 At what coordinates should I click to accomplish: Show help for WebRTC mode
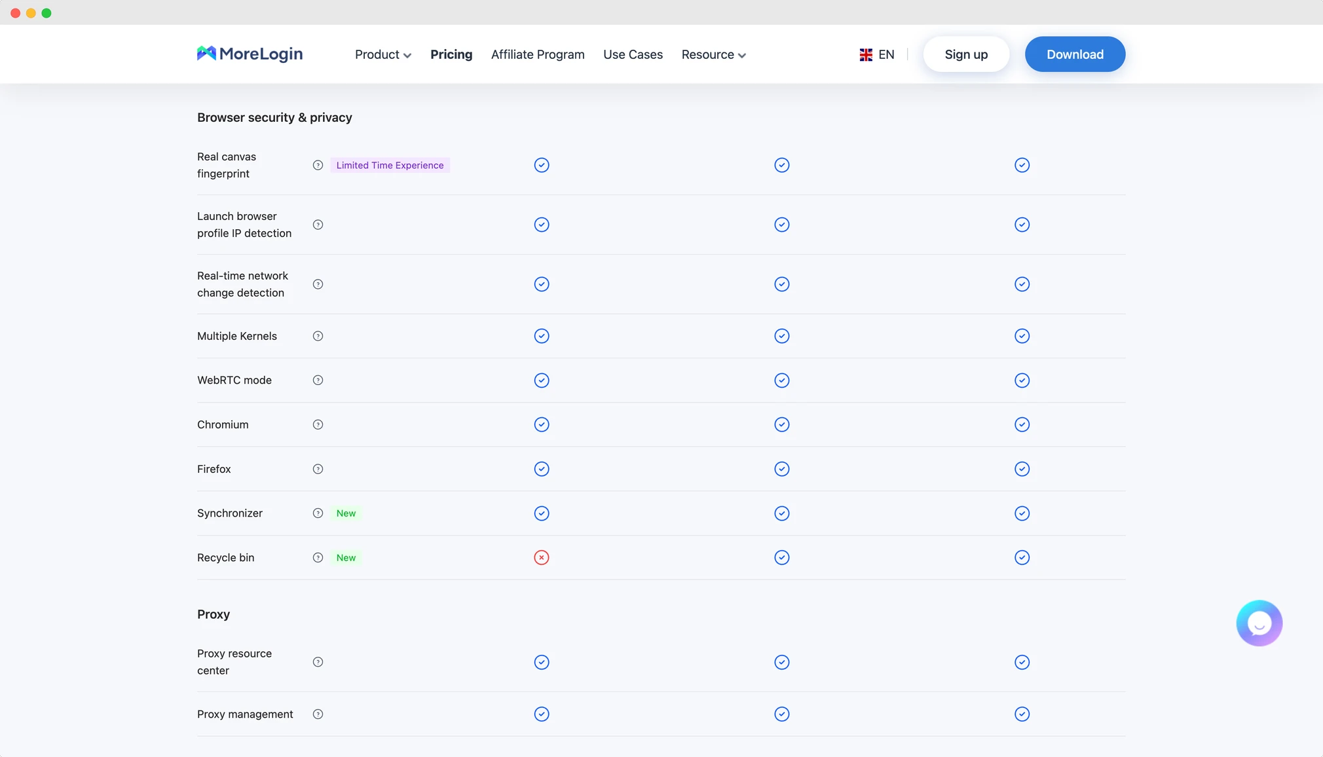pyautogui.click(x=318, y=380)
